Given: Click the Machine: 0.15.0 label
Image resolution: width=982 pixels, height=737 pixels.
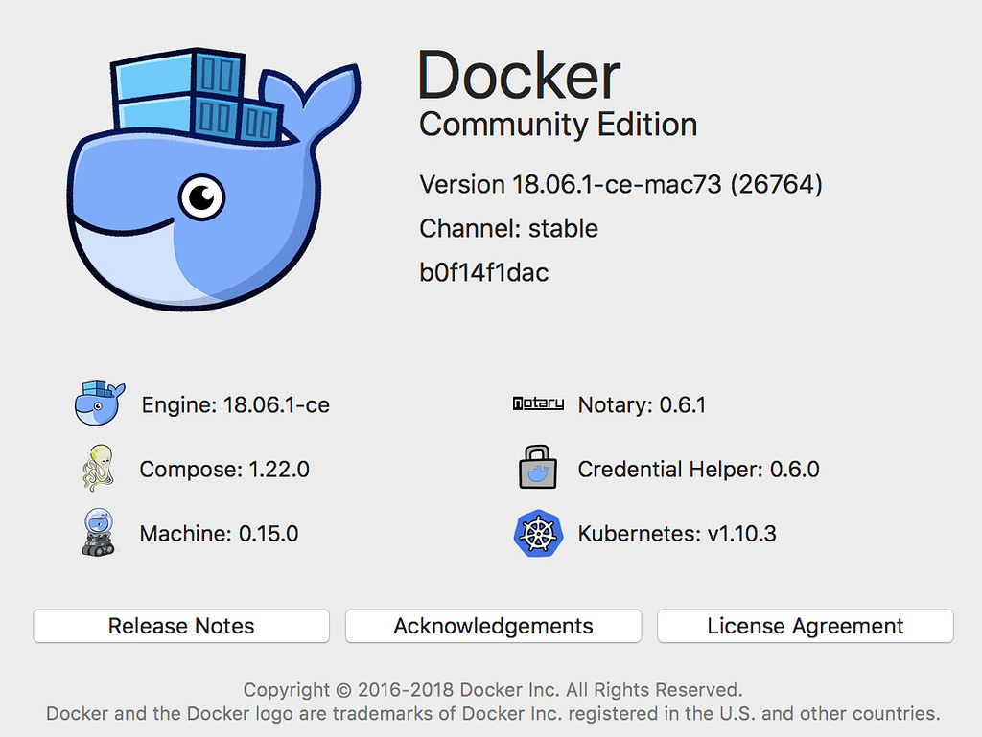Looking at the screenshot, I should tap(219, 534).
